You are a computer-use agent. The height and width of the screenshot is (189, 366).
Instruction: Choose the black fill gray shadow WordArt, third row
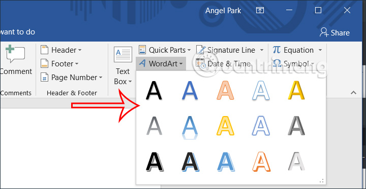point(155,162)
